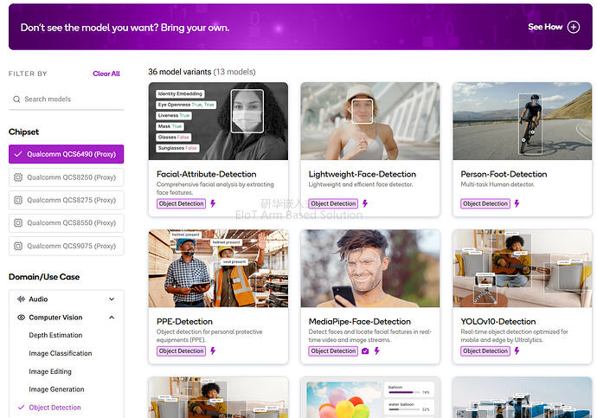
Task: Click the lightning icon on MediaPipe-Face-Detection card
Action: click(376, 351)
